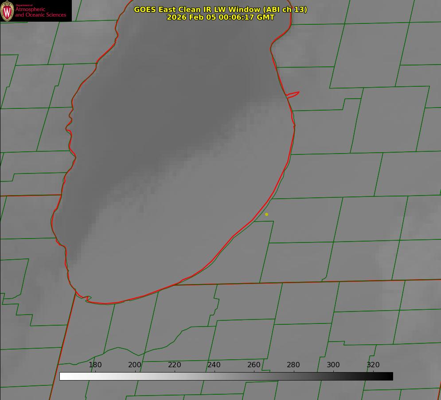This screenshot has width=441, height=400.
Task: Choose the 320 colorbar tick label
Action: (373, 365)
